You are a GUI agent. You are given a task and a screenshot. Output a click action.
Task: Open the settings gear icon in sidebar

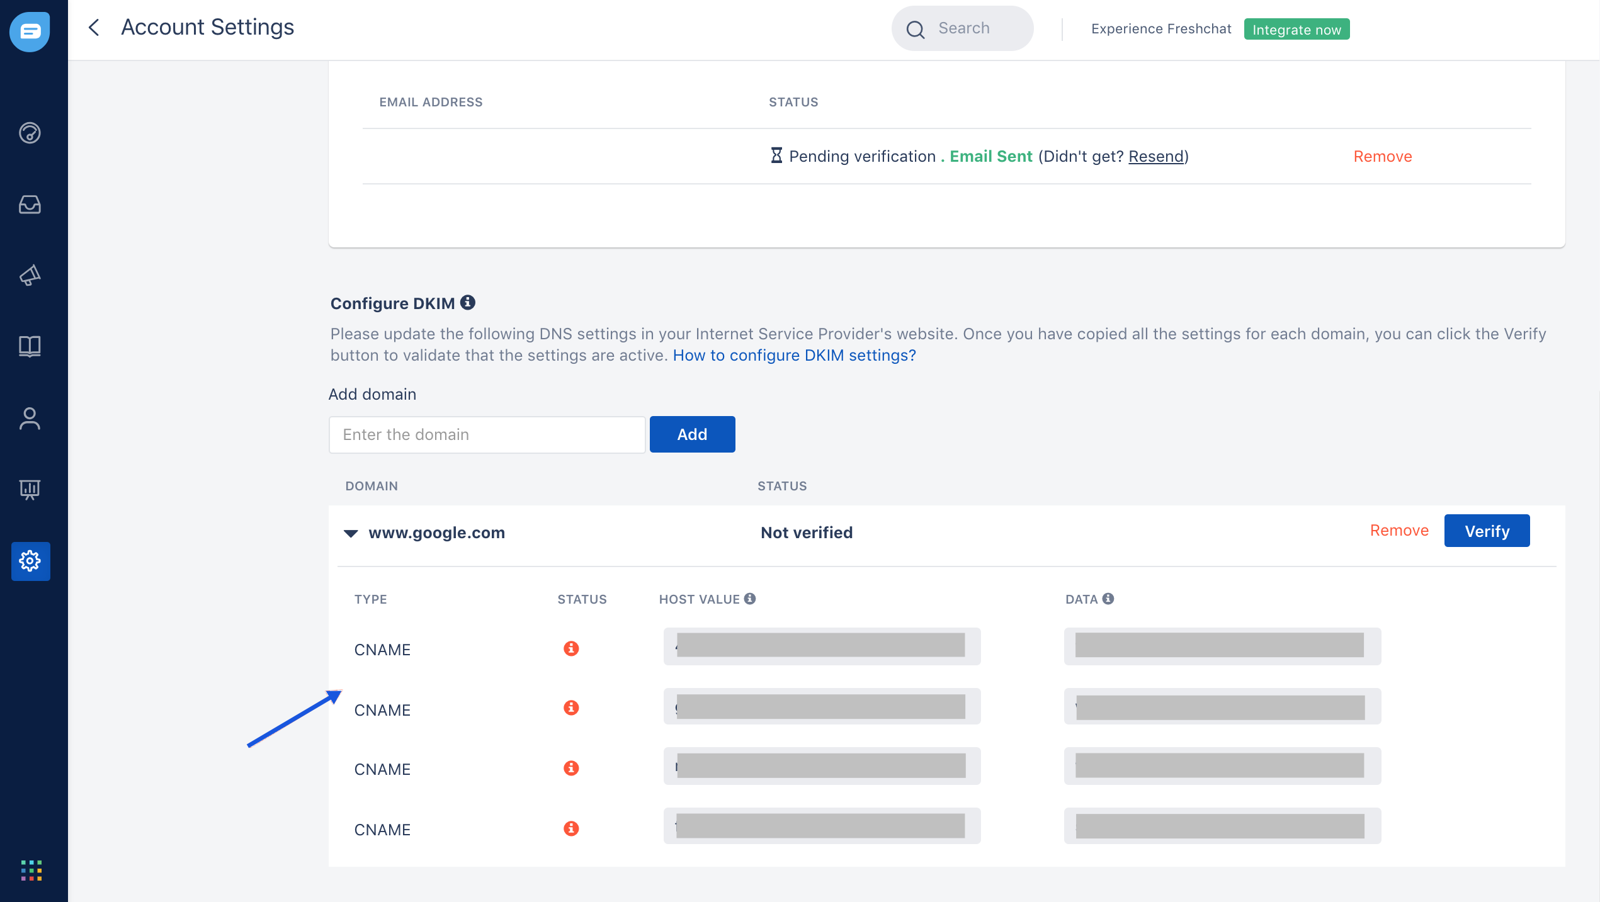point(30,561)
